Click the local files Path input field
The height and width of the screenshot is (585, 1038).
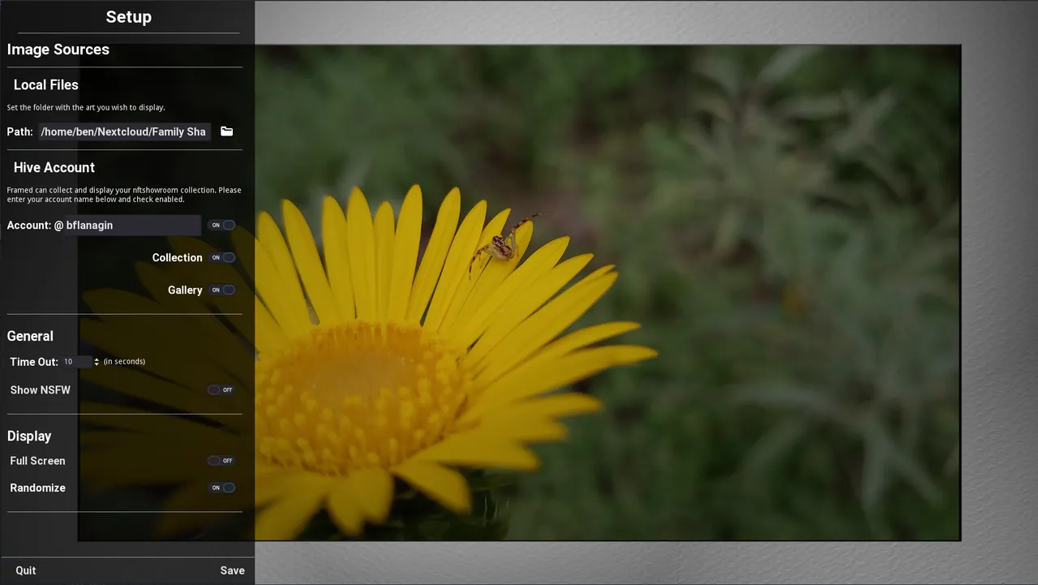(x=124, y=131)
